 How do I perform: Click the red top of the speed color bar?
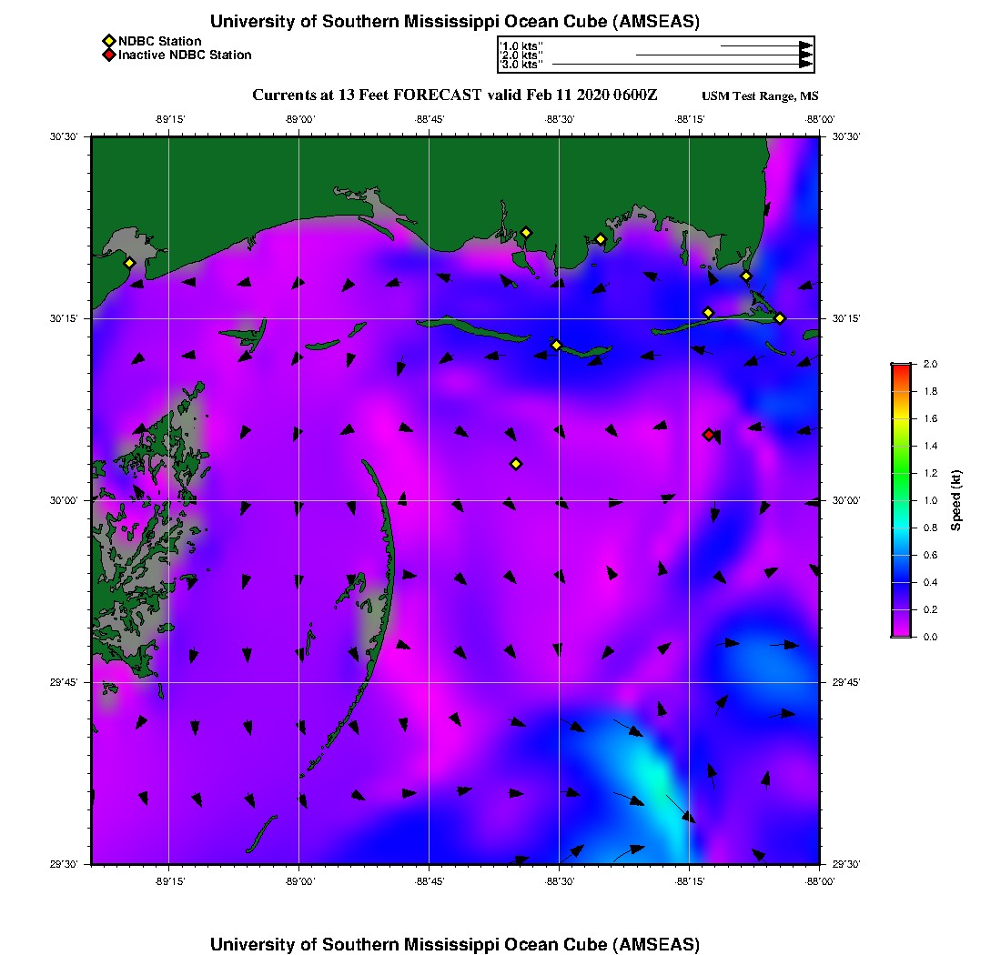[x=900, y=367]
